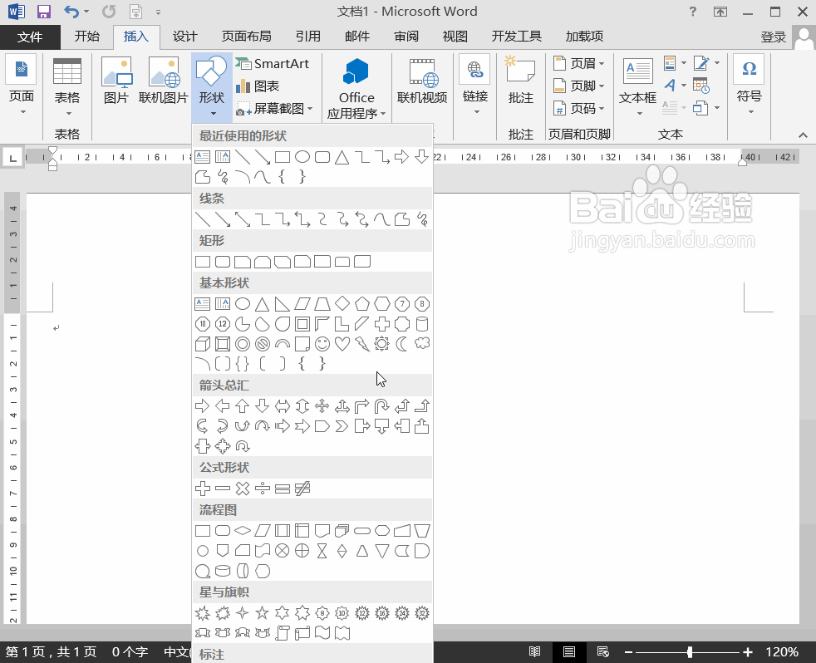Open Word help question mark

tap(693, 12)
